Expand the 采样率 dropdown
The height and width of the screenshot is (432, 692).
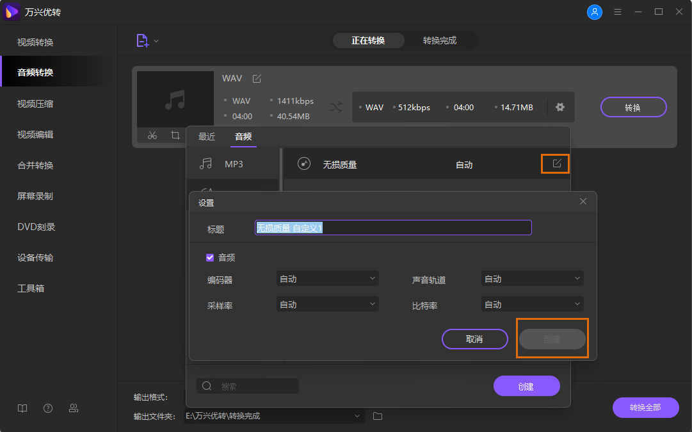coord(328,304)
